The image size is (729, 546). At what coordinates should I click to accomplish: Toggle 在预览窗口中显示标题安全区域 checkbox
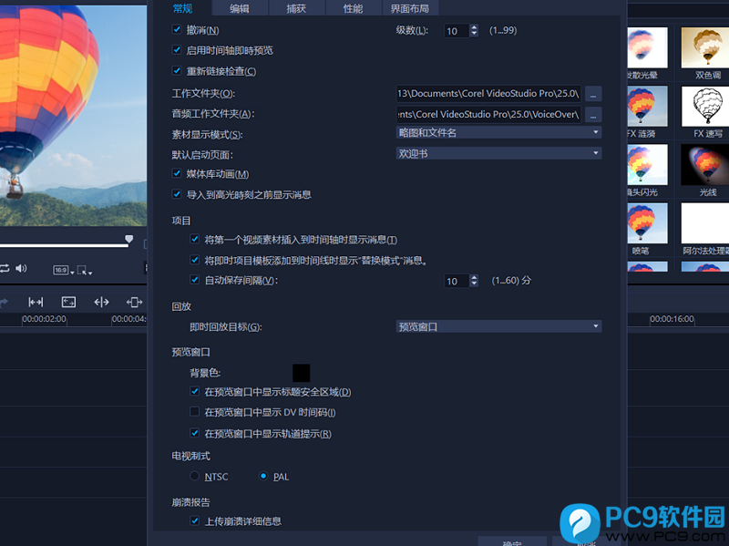pyautogui.click(x=195, y=391)
